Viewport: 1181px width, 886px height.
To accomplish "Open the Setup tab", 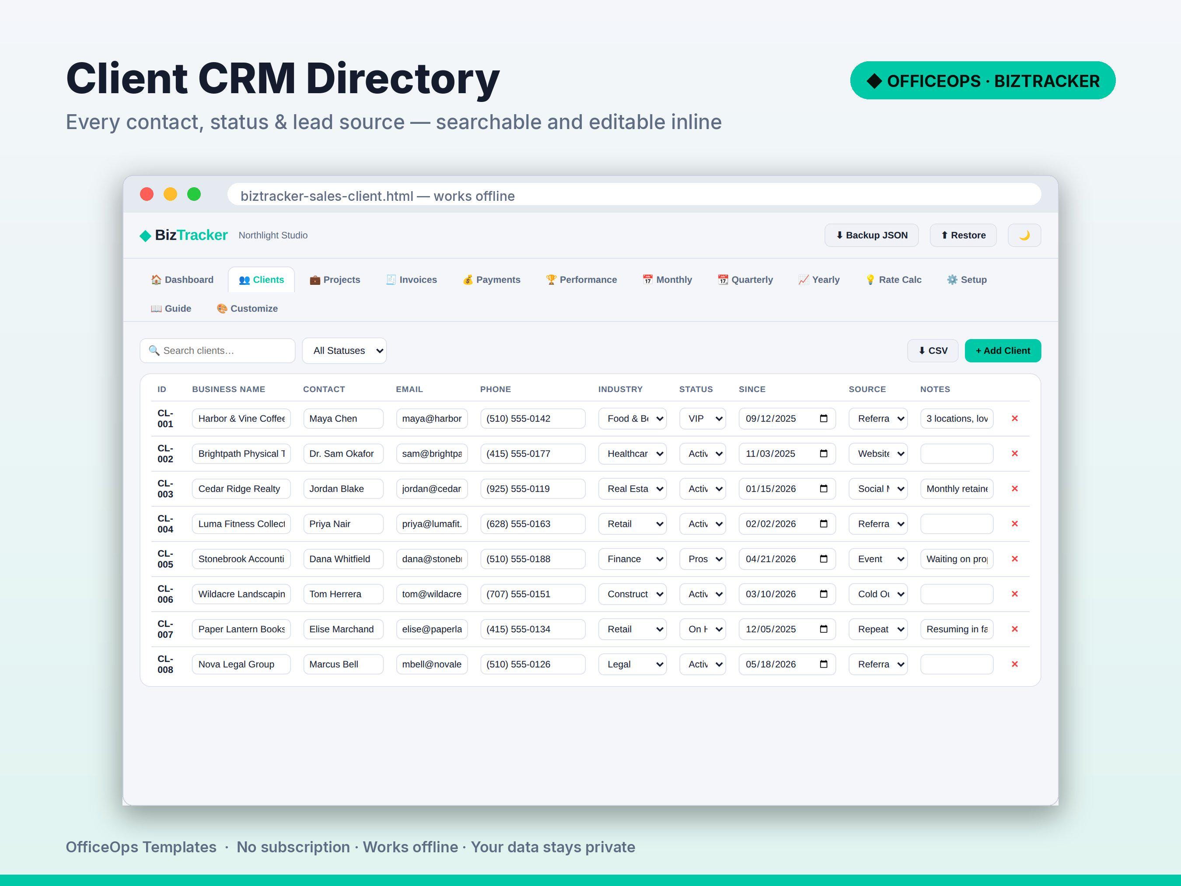I will [967, 279].
